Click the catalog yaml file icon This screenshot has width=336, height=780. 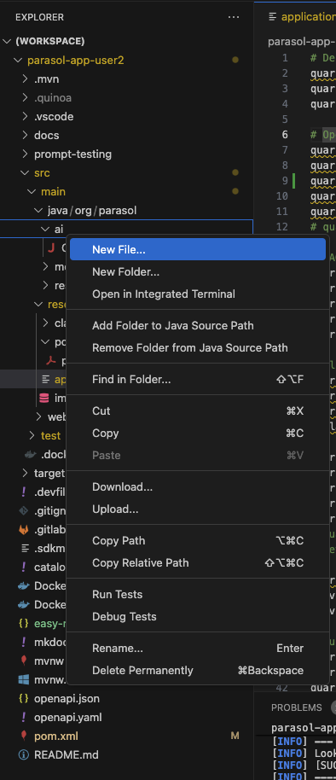(23, 568)
